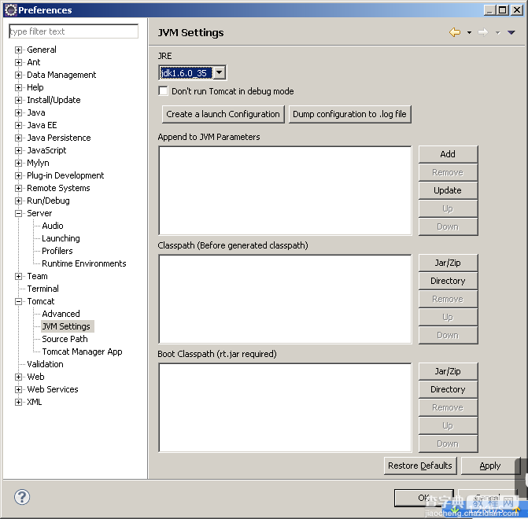The image size is (528, 519).
Task: Select Advanced under Tomcat
Action: (61, 314)
